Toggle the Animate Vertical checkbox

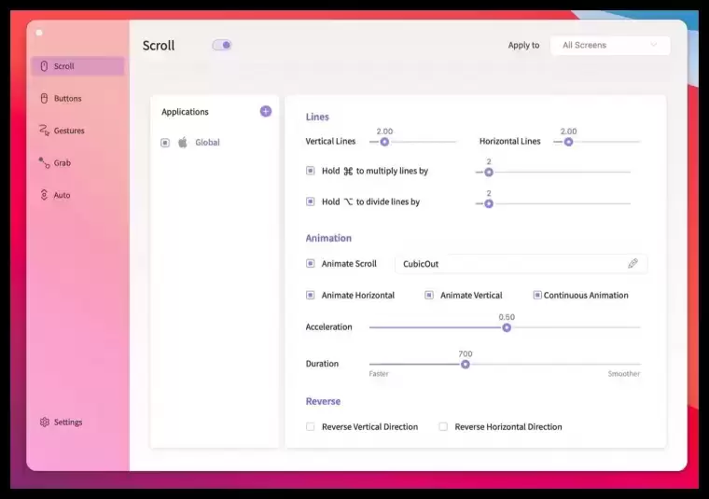tap(429, 295)
